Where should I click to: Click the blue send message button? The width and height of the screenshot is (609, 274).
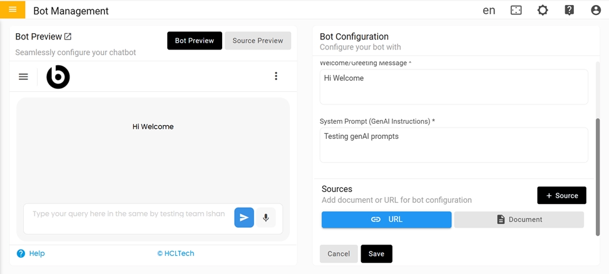coord(244,218)
